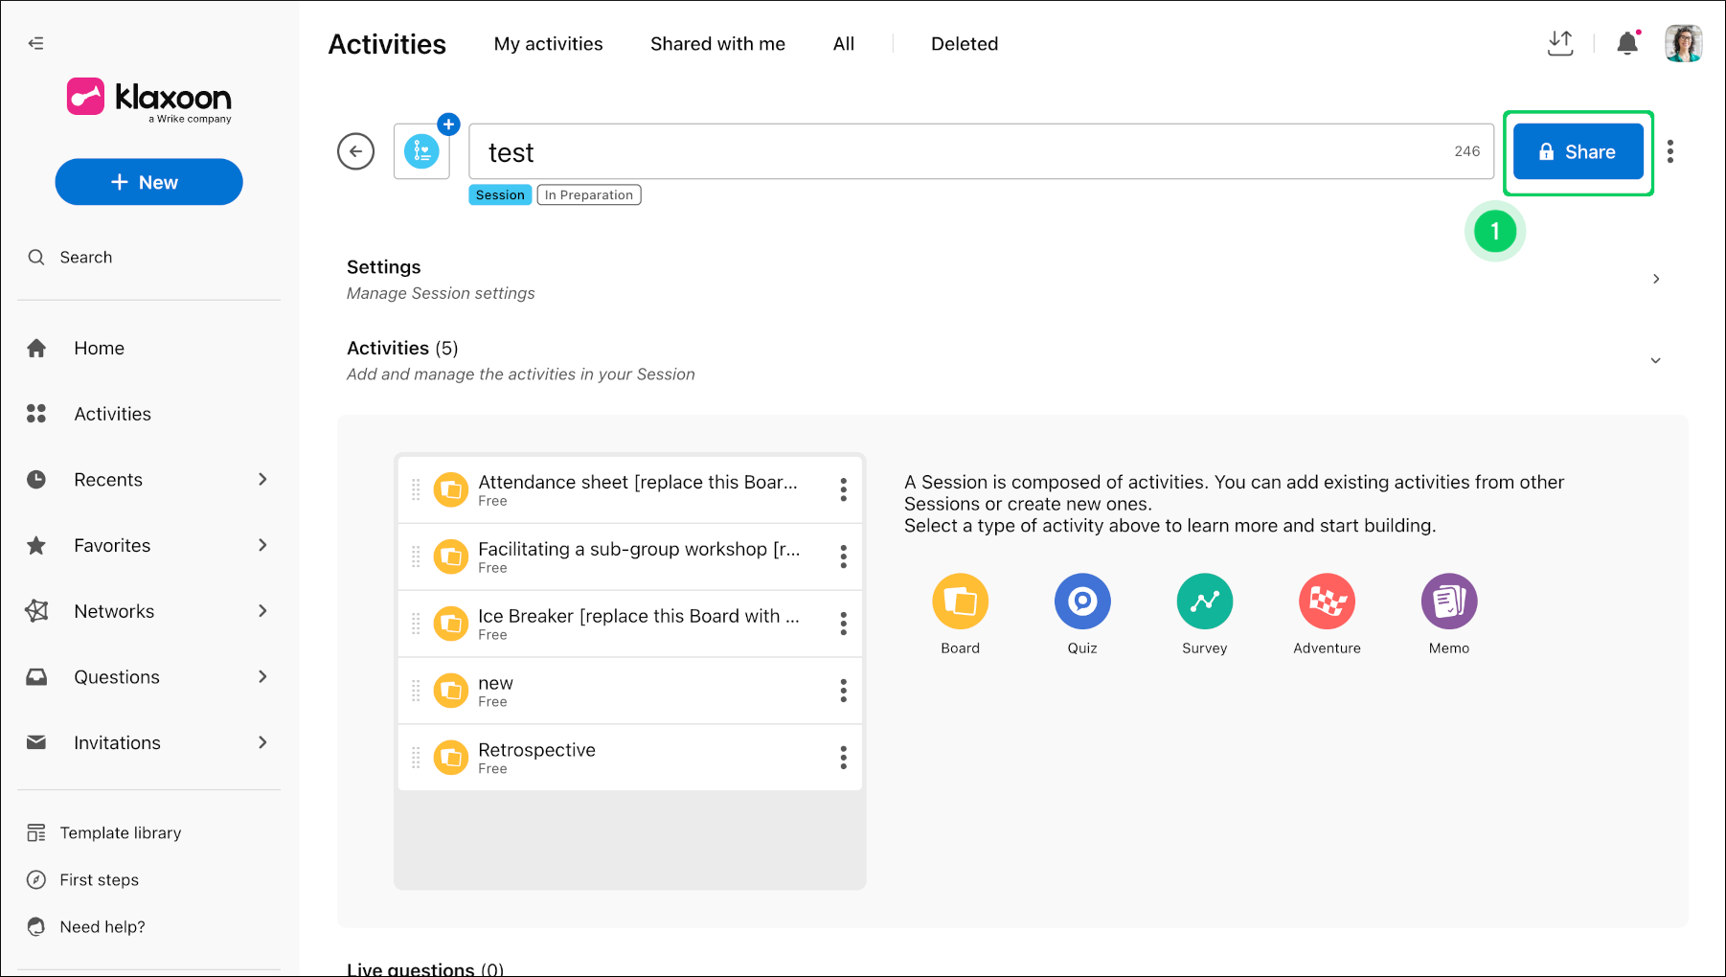This screenshot has height=977, width=1726.
Task: Expand the Settings section chevron
Action: pos(1656,279)
